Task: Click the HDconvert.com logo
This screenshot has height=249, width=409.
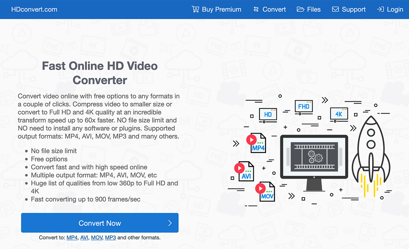Action: [x=34, y=9]
